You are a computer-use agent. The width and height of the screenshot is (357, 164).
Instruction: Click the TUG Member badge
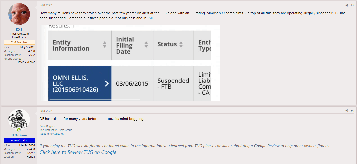[19, 42]
